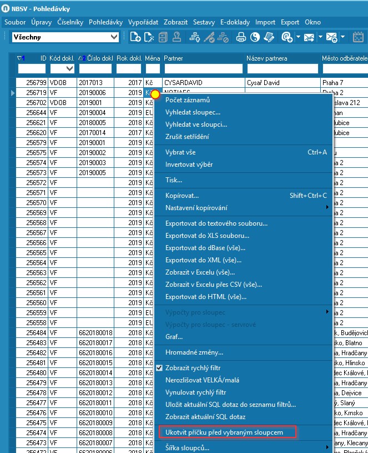Click the document wizard wand icon
Viewport: 368px width, 453px height.
149,37
